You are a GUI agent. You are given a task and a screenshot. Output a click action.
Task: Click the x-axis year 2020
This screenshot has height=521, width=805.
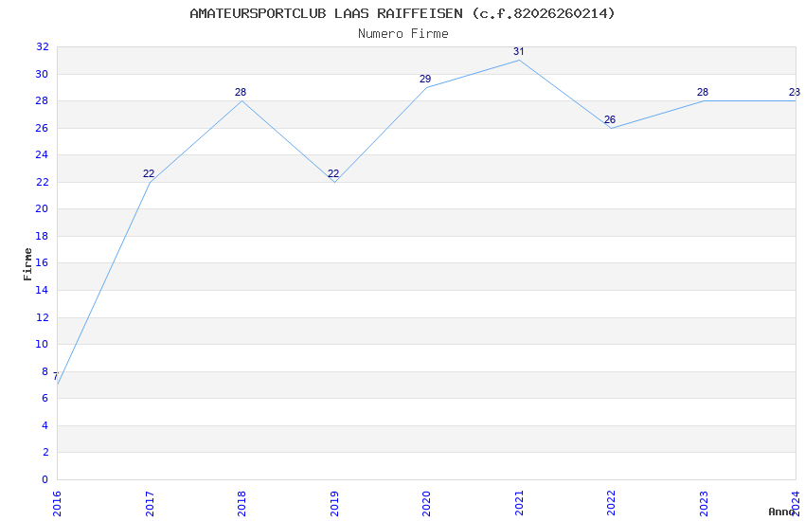426,504
